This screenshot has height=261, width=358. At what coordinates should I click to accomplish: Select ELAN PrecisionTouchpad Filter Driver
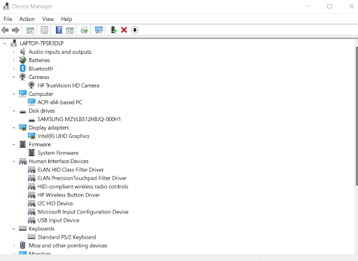coord(82,178)
